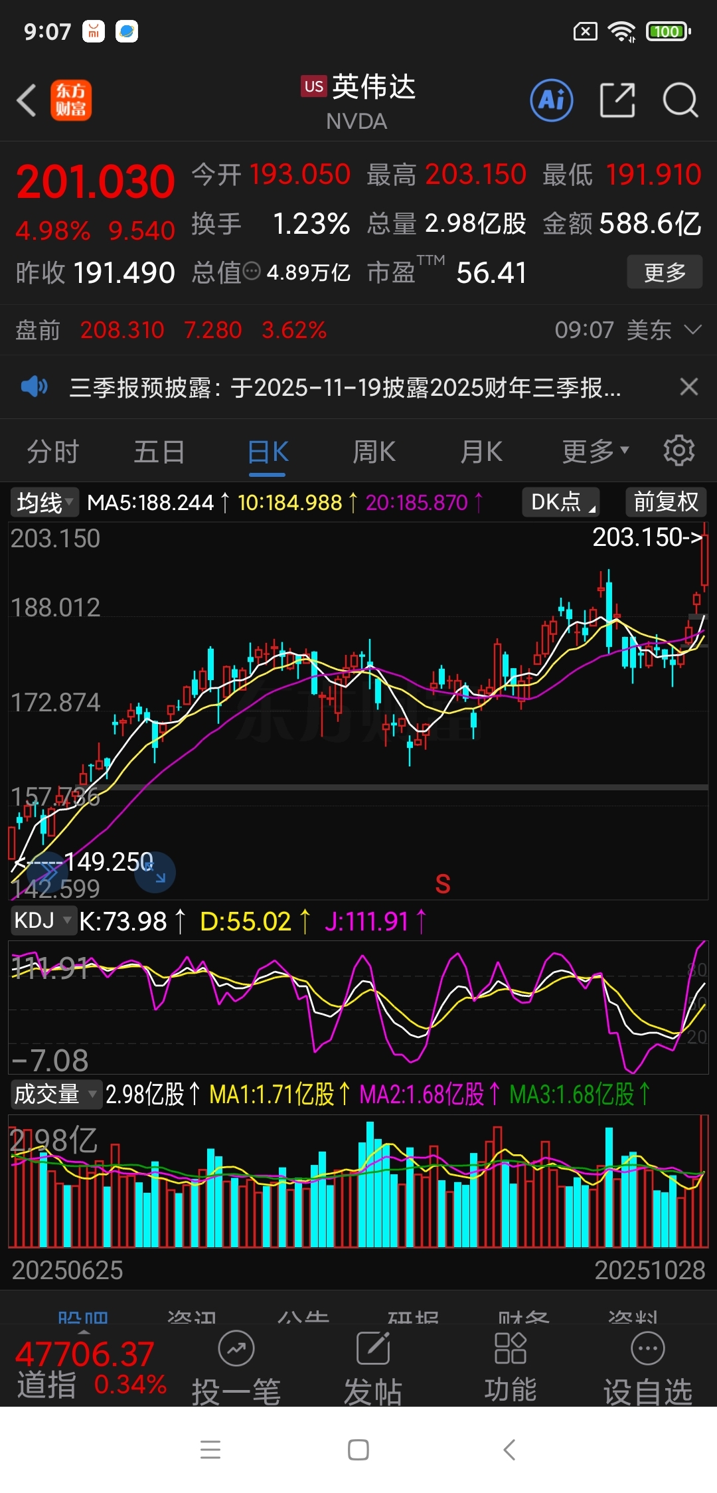Image resolution: width=717 pixels, height=1493 pixels.
Task: Open the Ai assistant icon
Action: point(551,100)
